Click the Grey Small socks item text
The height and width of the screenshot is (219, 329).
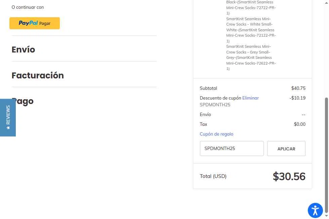(x=251, y=58)
